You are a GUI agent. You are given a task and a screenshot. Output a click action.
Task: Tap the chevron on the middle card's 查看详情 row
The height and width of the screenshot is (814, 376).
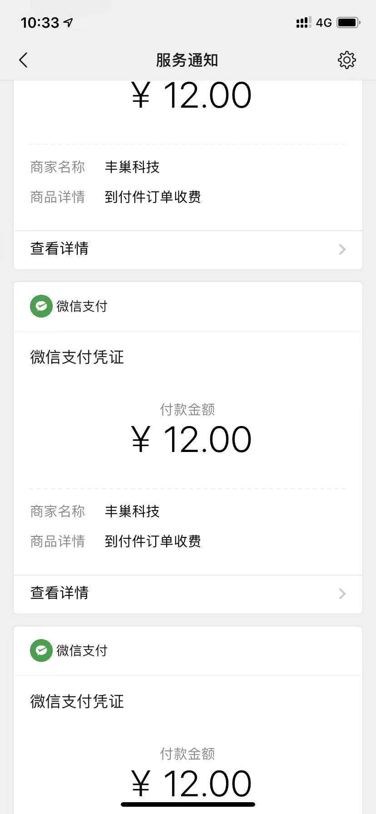tap(342, 594)
